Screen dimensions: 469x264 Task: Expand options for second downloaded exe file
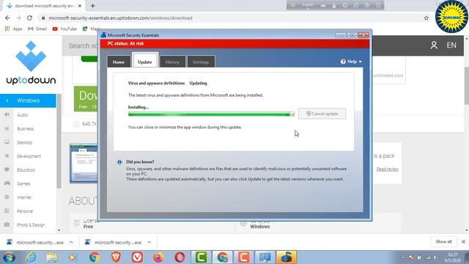click(x=149, y=242)
